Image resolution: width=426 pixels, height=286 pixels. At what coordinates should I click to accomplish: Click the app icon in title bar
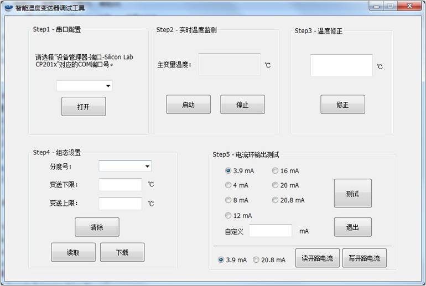pyautogui.click(x=9, y=8)
